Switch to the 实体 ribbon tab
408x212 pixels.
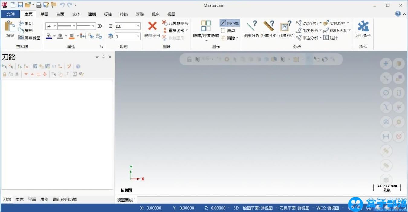[76, 14]
